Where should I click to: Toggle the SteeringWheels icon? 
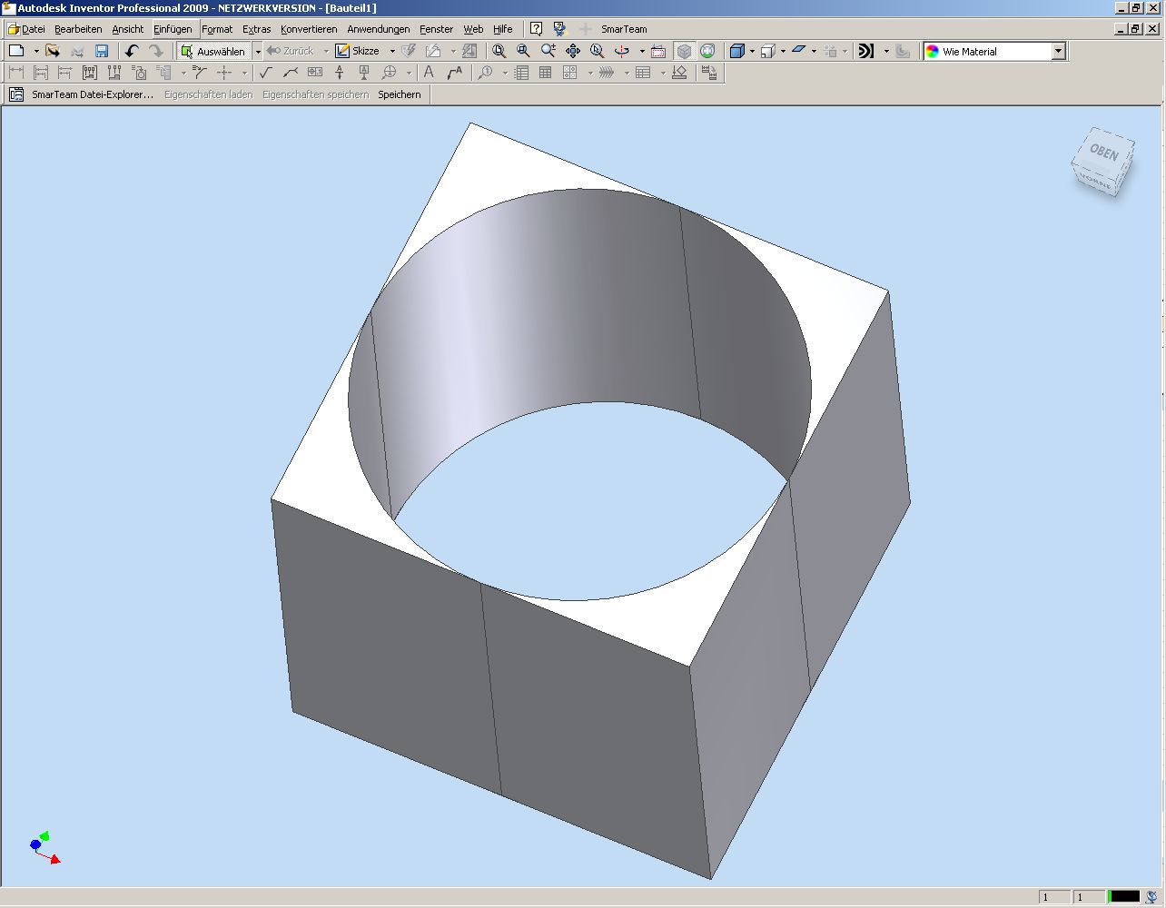point(708,52)
